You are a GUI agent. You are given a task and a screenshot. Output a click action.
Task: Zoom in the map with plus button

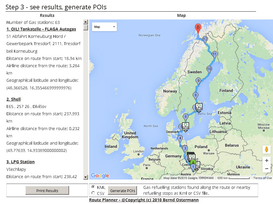266,160
